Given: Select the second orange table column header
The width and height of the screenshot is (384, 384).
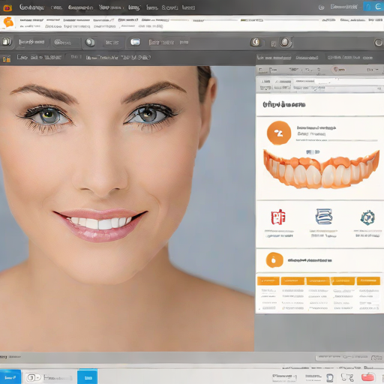Looking at the screenshot, I should [292, 281].
